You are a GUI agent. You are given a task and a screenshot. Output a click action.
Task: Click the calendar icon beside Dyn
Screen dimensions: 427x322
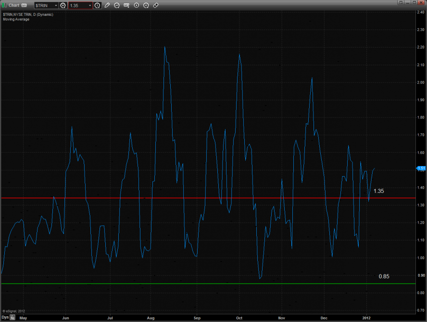[13, 317]
